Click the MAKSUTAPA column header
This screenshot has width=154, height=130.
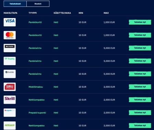(x=10, y=13)
